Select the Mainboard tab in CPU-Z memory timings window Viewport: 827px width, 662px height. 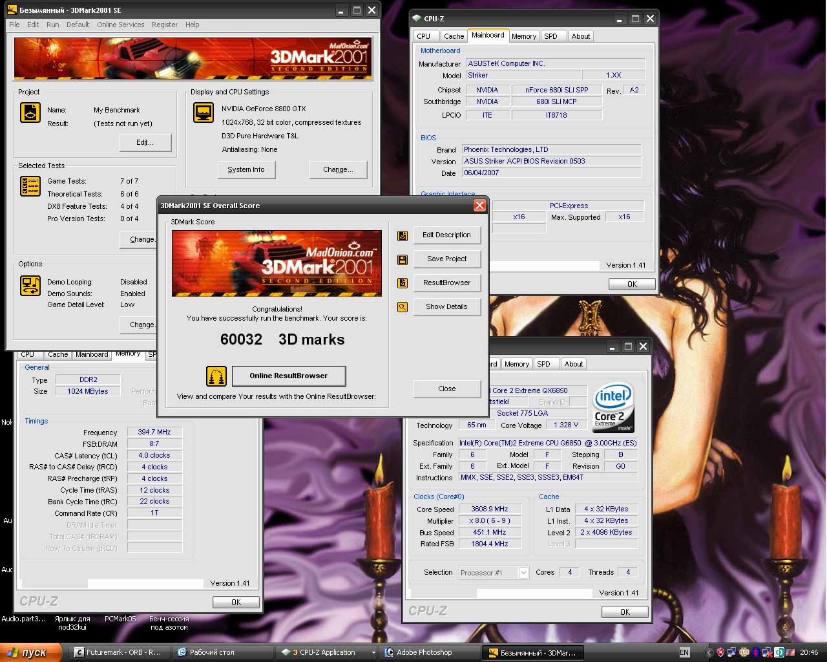(x=92, y=354)
